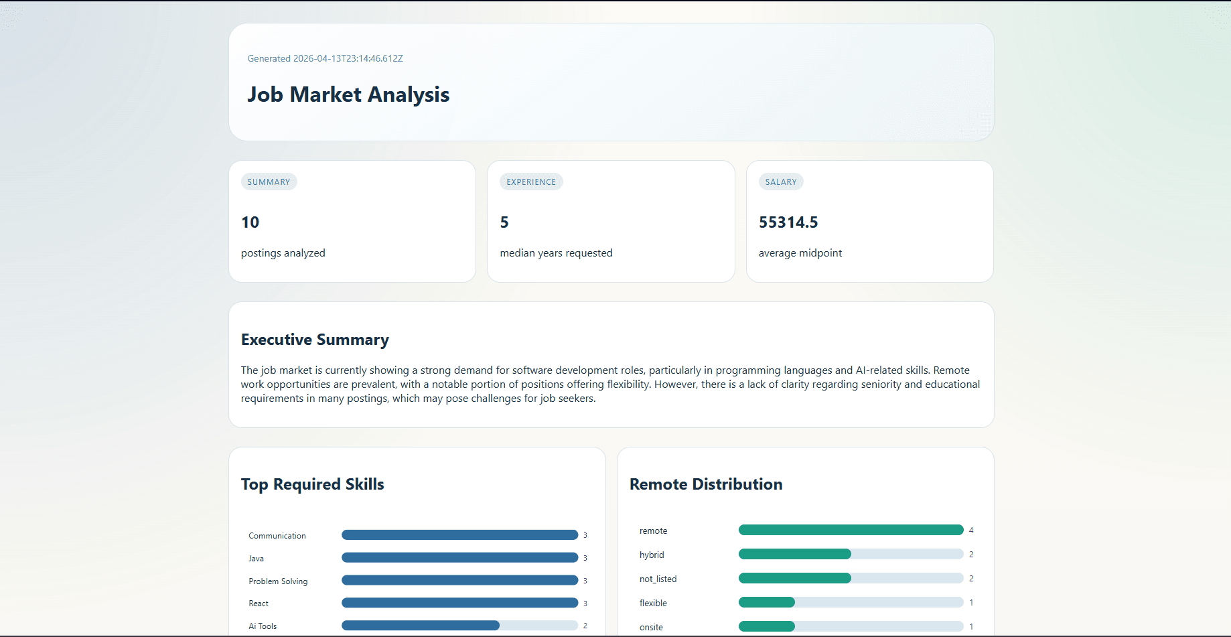Click the Communication skill label
Viewport: 1231px width, 637px height.
click(x=277, y=536)
